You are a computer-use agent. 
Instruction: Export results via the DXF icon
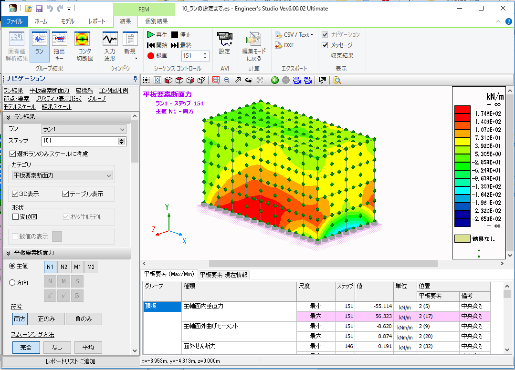pyautogui.click(x=284, y=45)
